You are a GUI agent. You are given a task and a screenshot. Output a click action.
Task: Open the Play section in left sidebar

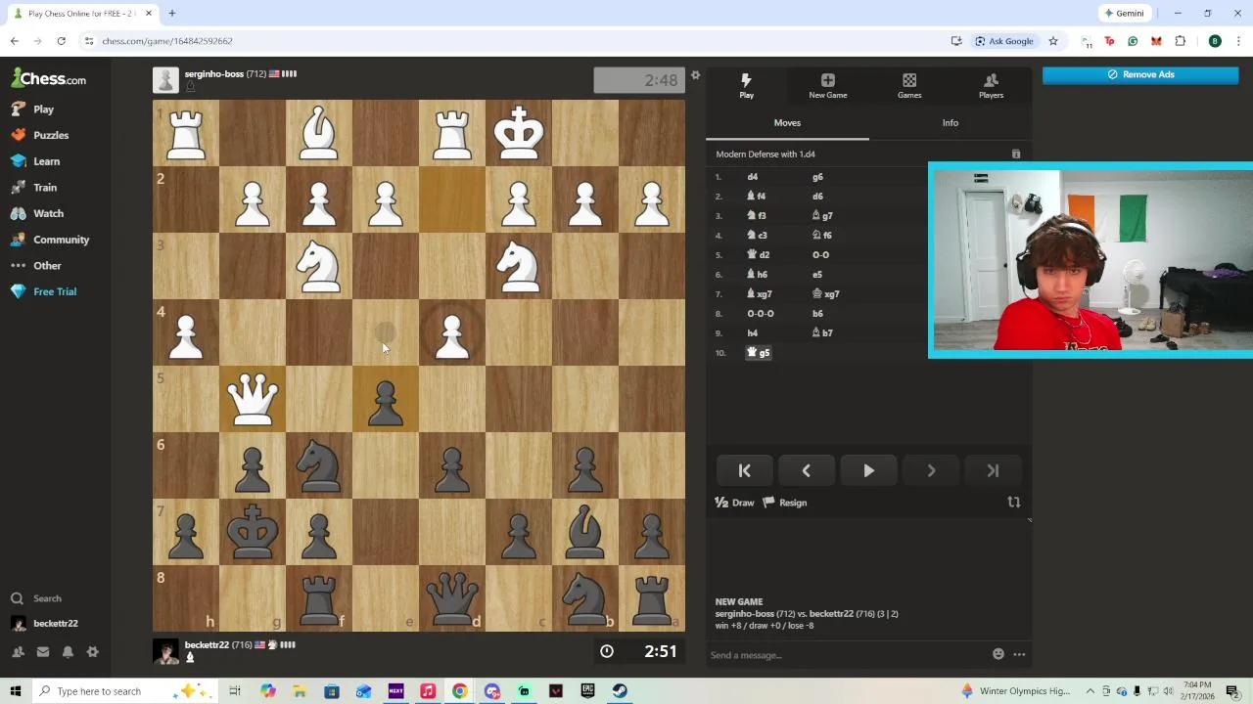tap(32, 110)
